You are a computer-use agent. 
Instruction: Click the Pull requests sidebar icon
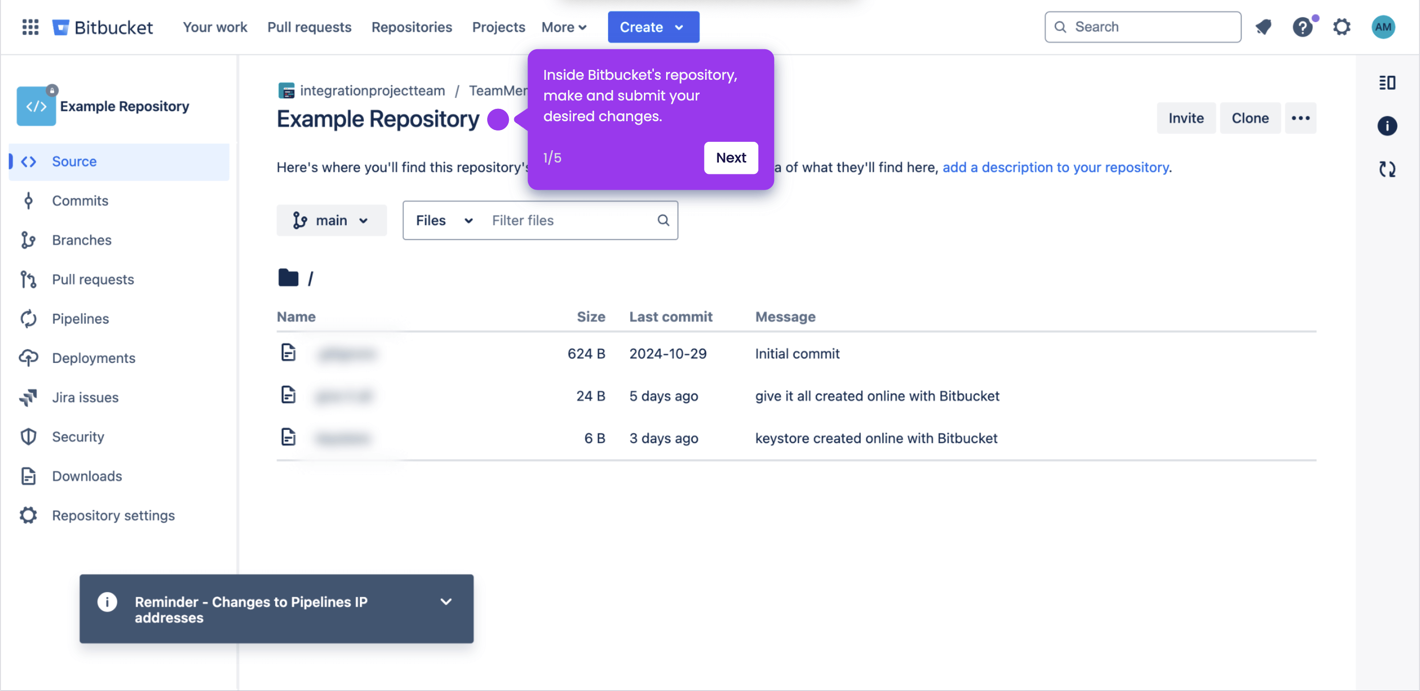[28, 279]
